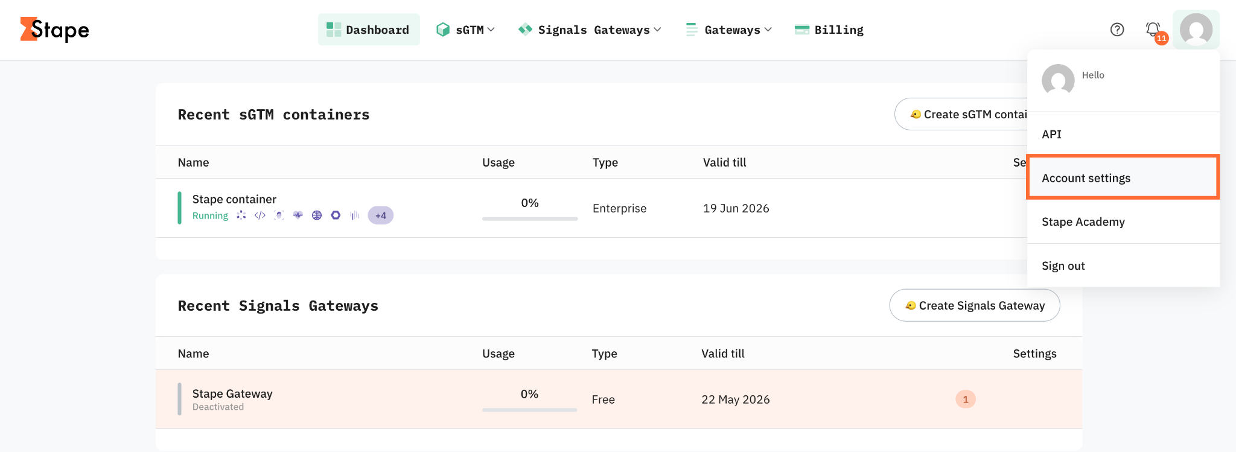Click the profile avatar in the top bar
This screenshot has width=1236, height=452.
pos(1196,30)
